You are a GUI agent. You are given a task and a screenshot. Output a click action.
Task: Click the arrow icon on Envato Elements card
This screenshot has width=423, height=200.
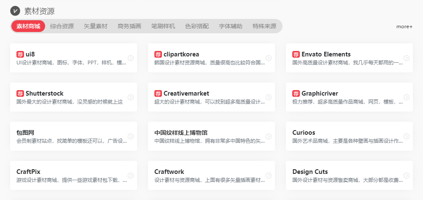tap(407, 58)
